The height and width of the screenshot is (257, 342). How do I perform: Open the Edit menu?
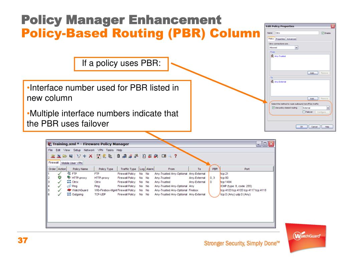pos(58,150)
